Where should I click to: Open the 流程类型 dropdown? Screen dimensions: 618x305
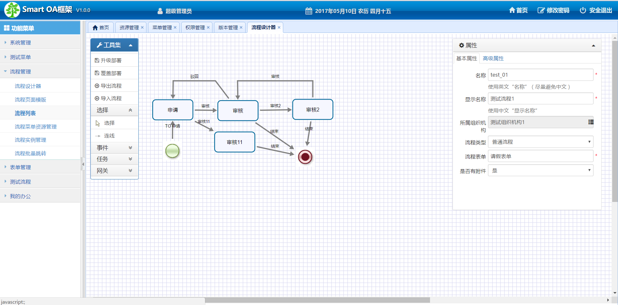coord(540,142)
